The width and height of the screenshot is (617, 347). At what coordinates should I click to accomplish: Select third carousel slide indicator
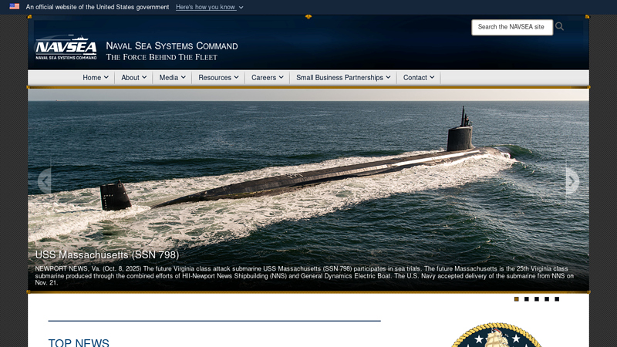537,299
